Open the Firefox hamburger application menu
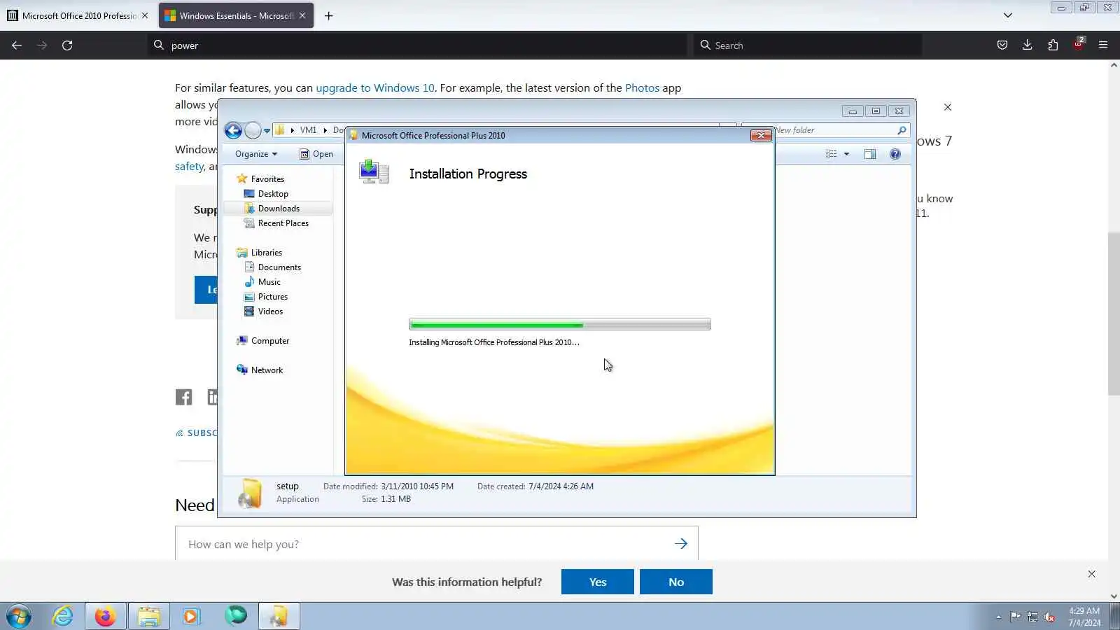Viewport: 1120px width, 630px height. (x=1103, y=45)
